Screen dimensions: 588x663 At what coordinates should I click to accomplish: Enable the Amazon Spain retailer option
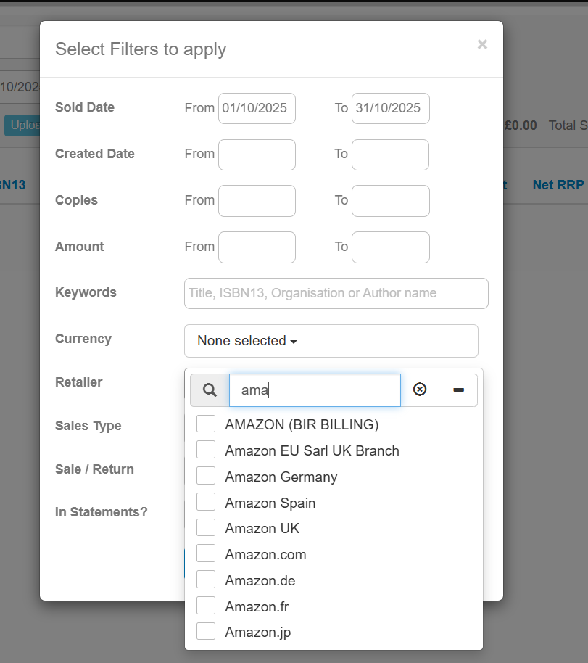(206, 503)
